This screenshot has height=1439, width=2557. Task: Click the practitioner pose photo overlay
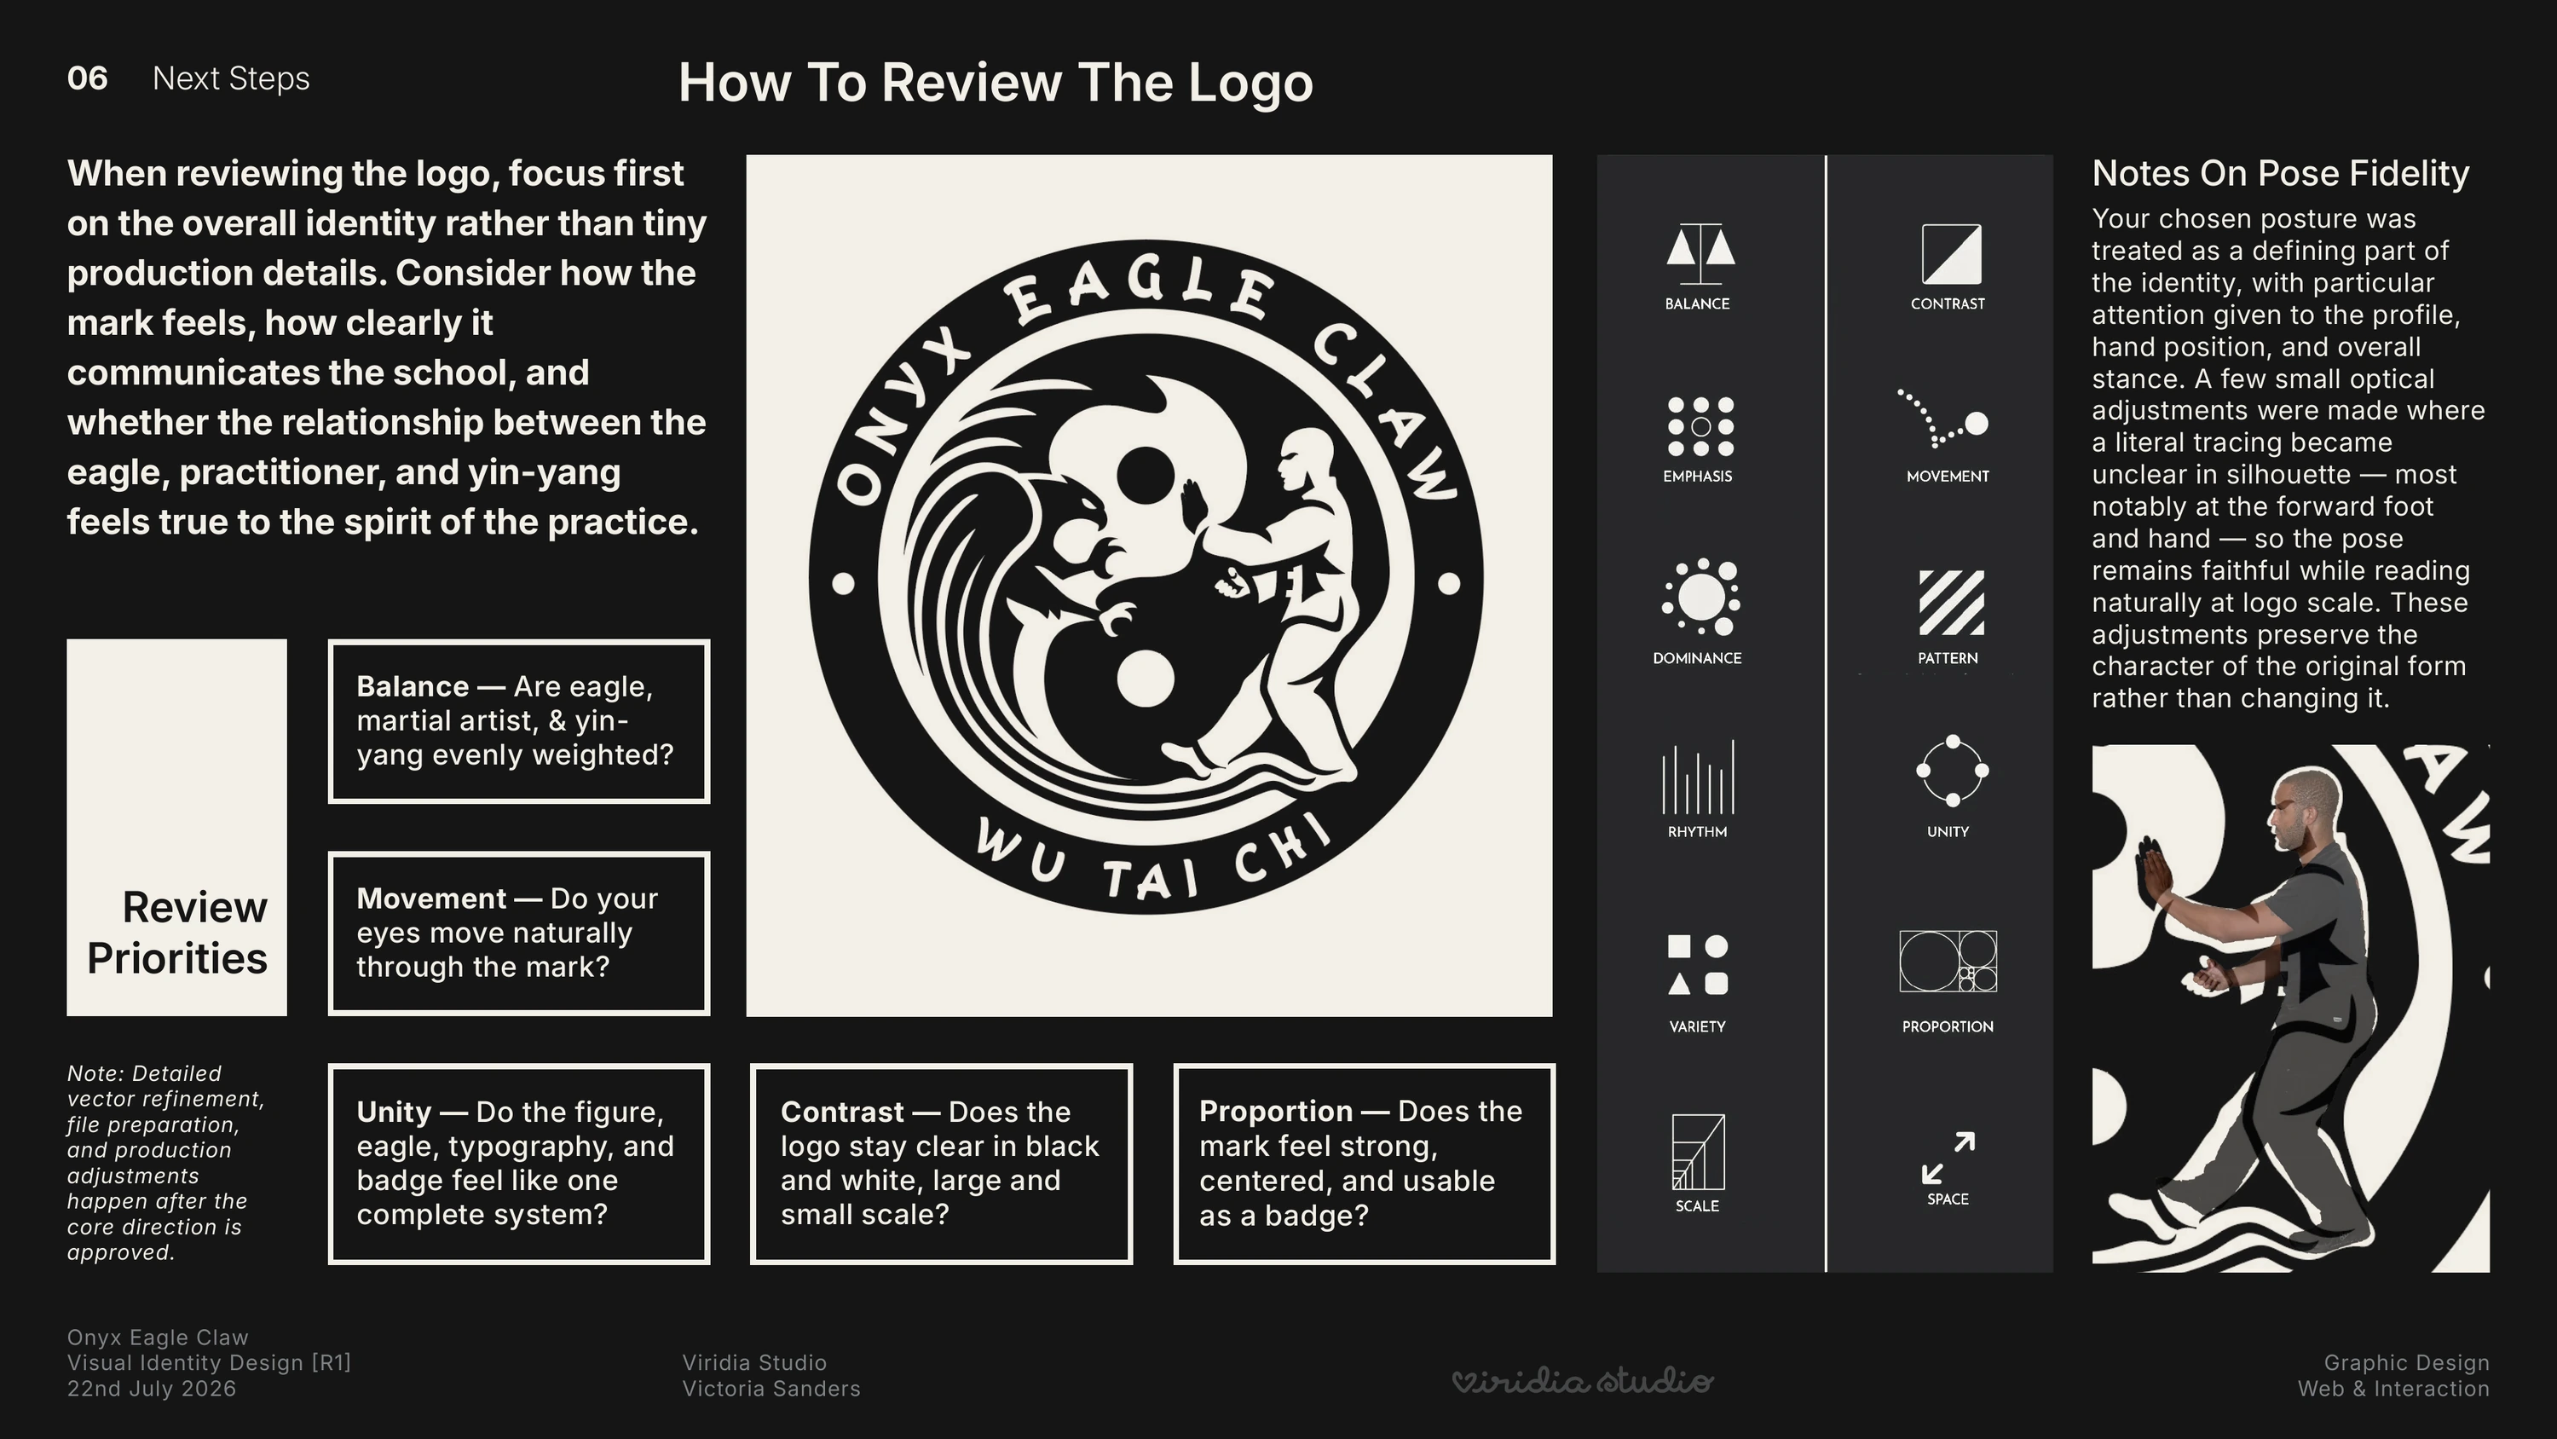click(x=2290, y=1008)
